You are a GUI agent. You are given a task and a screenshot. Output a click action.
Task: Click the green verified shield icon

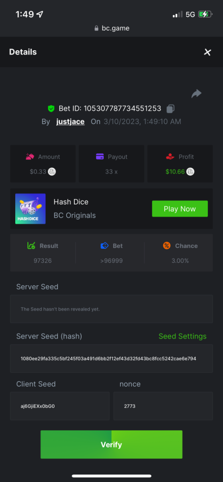coord(51,108)
